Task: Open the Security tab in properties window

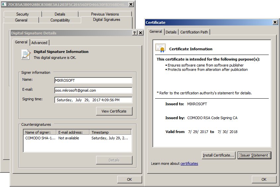Action: [x=23, y=14]
